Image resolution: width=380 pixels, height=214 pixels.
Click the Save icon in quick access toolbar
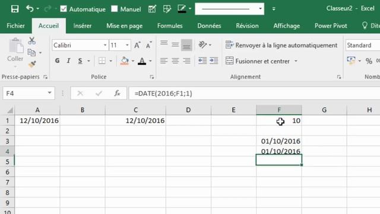[x=15, y=9]
